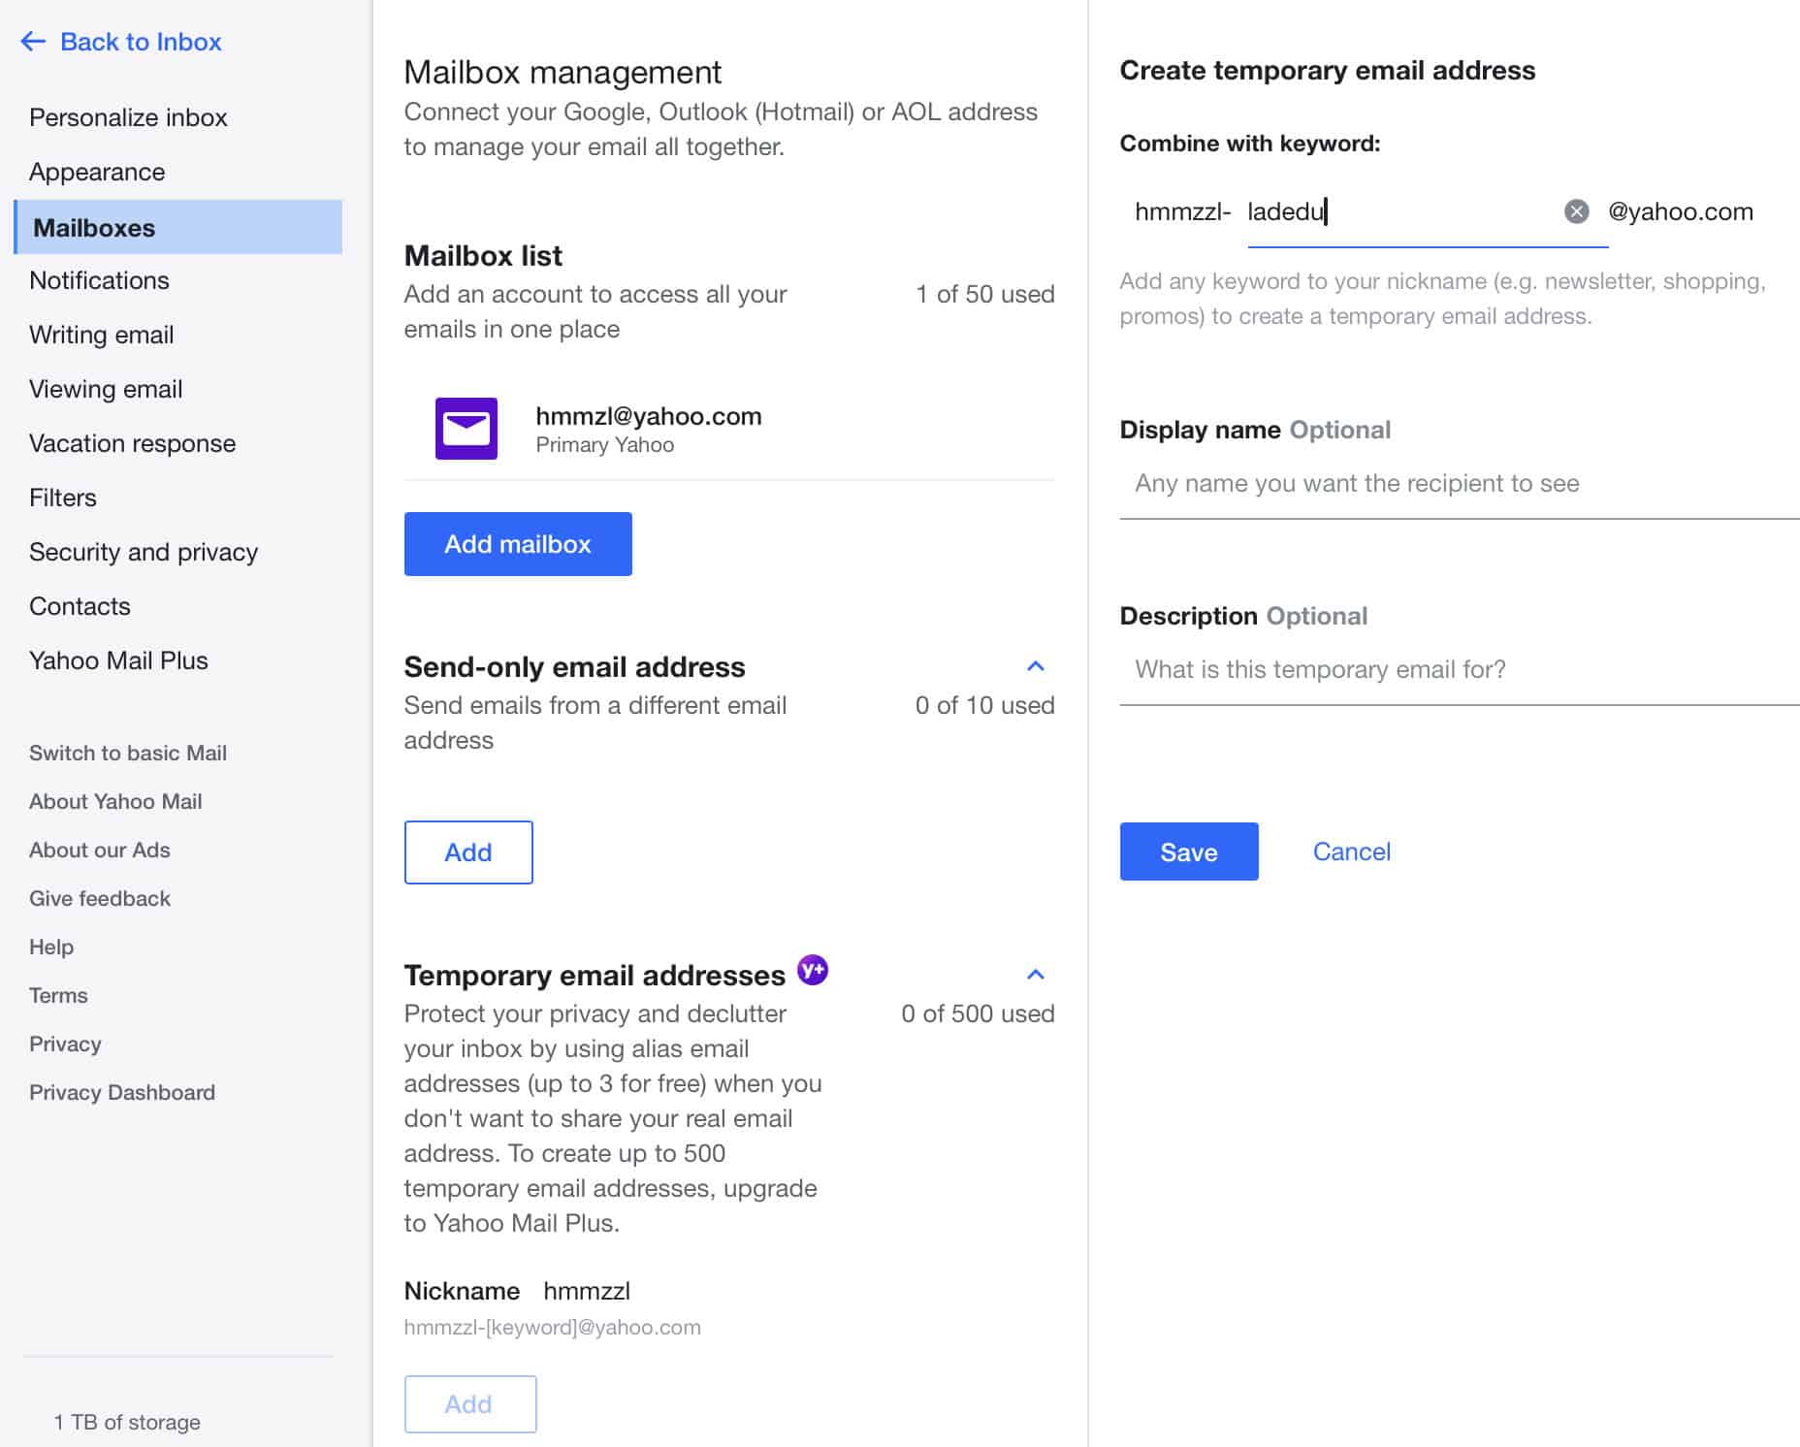This screenshot has height=1447, width=1800.
Task: Click the back arrow icon
Action: coord(33,41)
